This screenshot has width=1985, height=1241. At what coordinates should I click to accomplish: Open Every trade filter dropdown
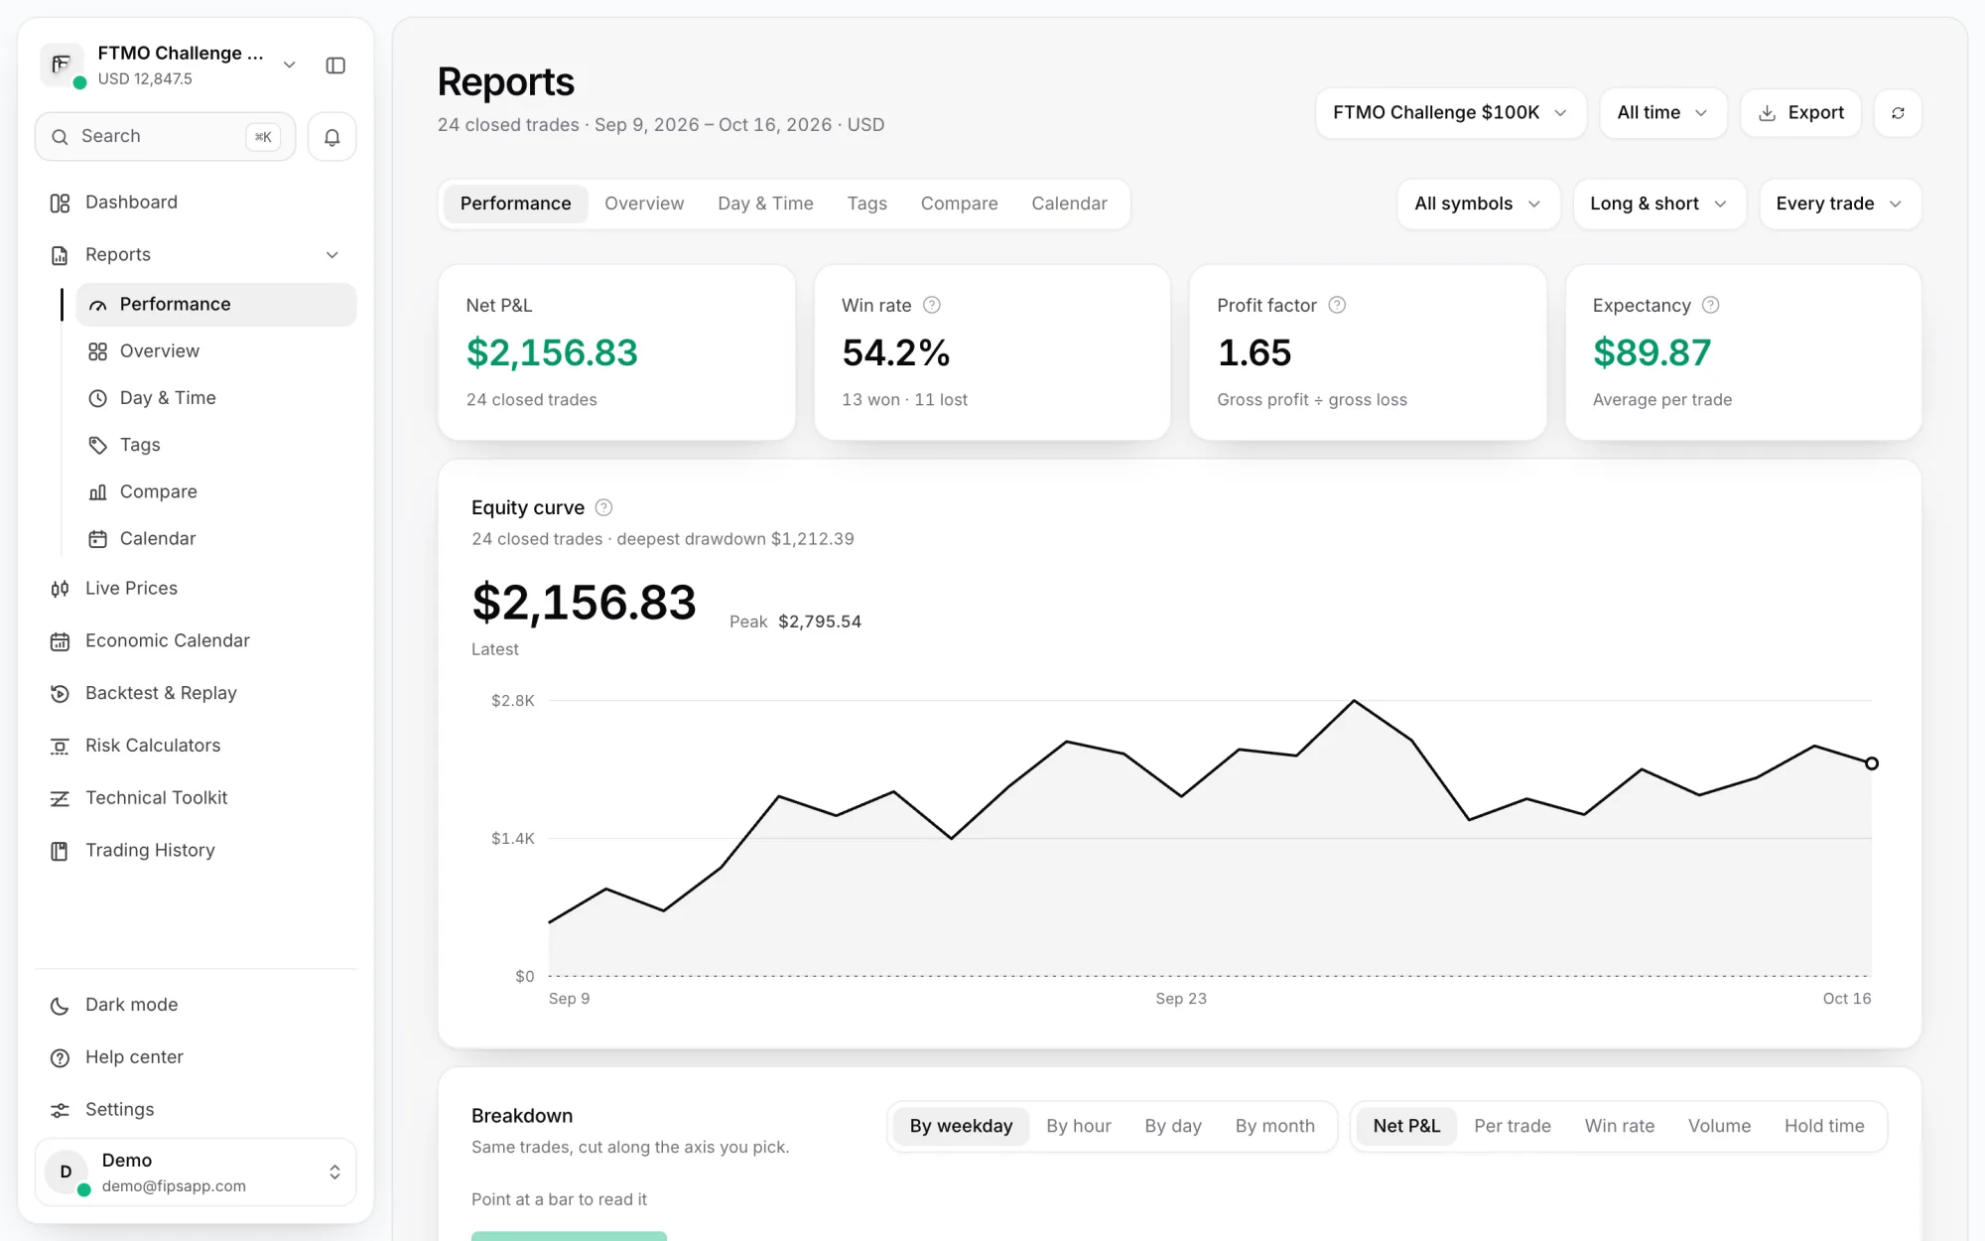pyautogui.click(x=1840, y=205)
